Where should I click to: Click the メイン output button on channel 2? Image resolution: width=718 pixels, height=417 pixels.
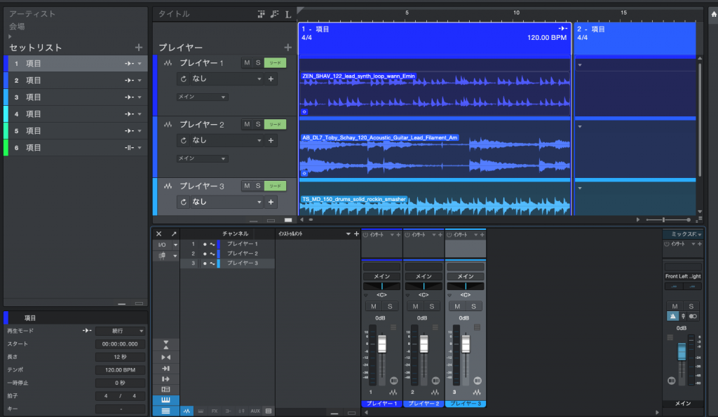tap(424, 276)
